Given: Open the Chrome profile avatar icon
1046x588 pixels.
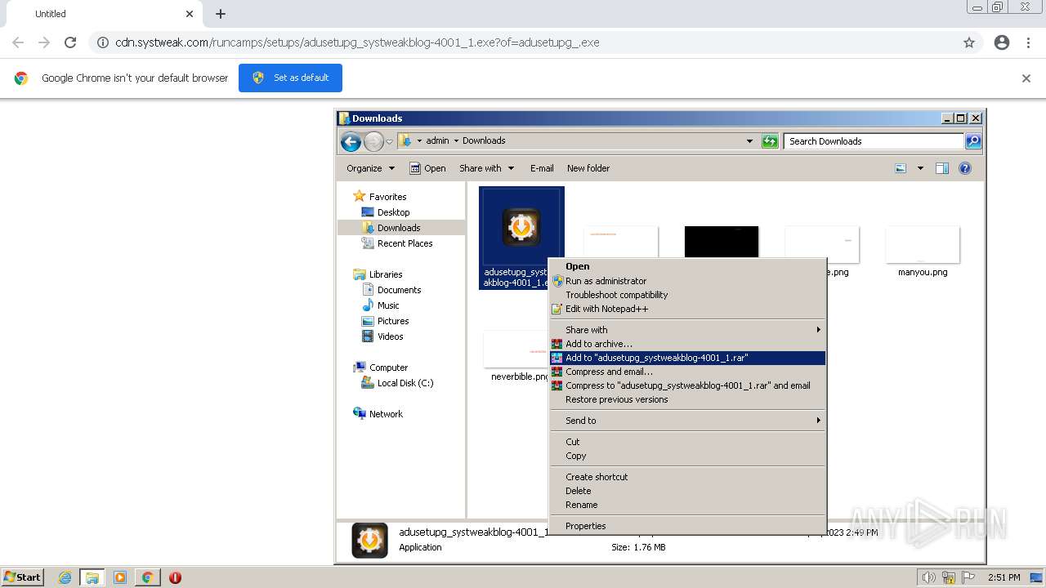Looking at the screenshot, I should tap(1002, 42).
